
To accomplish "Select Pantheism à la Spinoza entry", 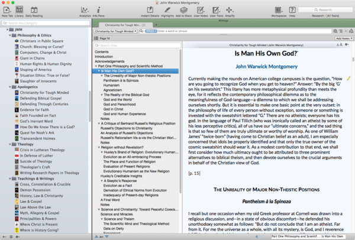I will pos(121,80).
